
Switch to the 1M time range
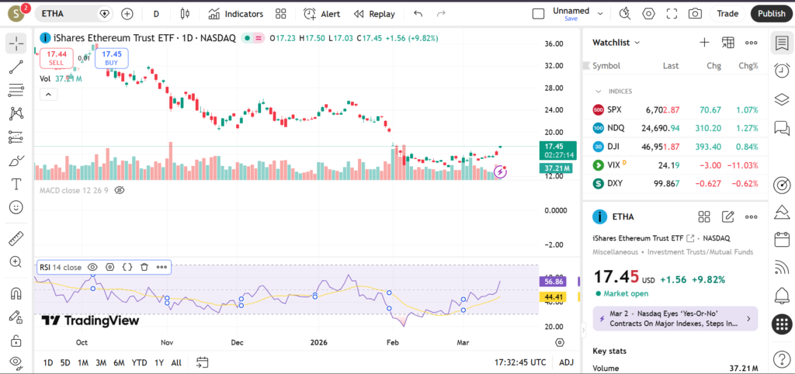pos(83,362)
